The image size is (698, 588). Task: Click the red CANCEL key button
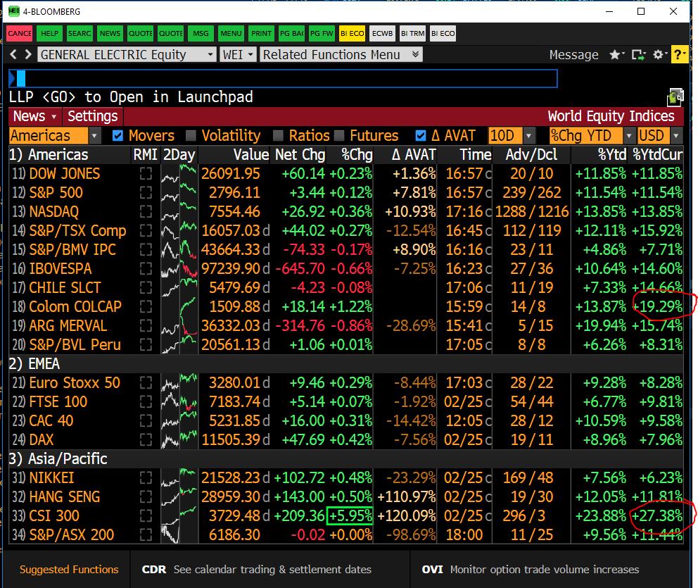click(20, 33)
